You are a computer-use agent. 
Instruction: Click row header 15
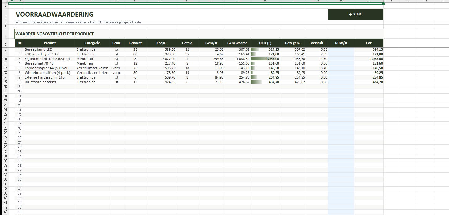point(5,82)
